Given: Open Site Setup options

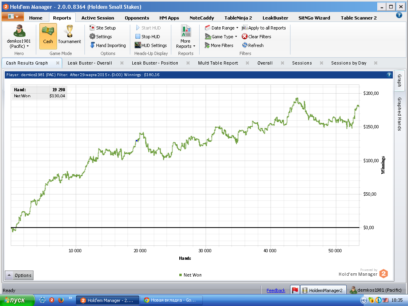Looking at the screenshot, I should point(102,28).
